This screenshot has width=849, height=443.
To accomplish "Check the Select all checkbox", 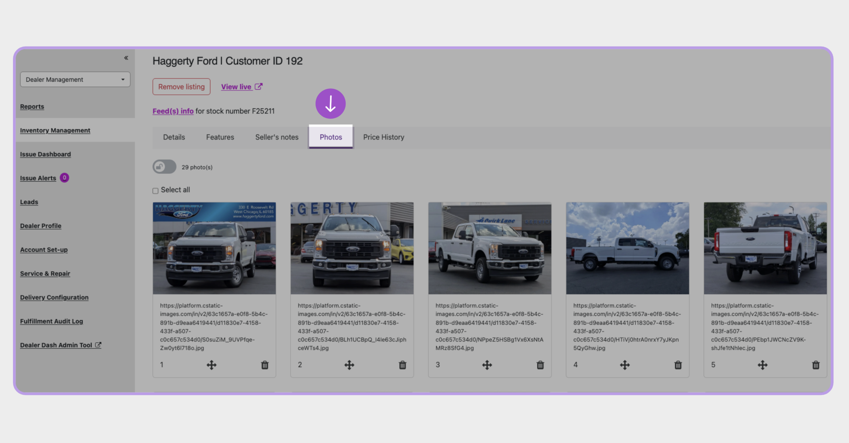I will tap(155, 191).
